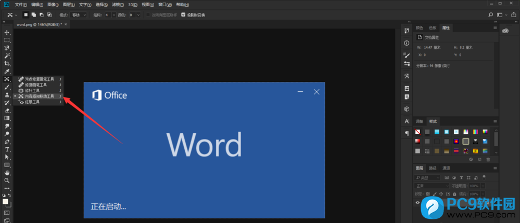Switch to the 色板 panel tab
520x223 pixels.
tap(433, 28)
